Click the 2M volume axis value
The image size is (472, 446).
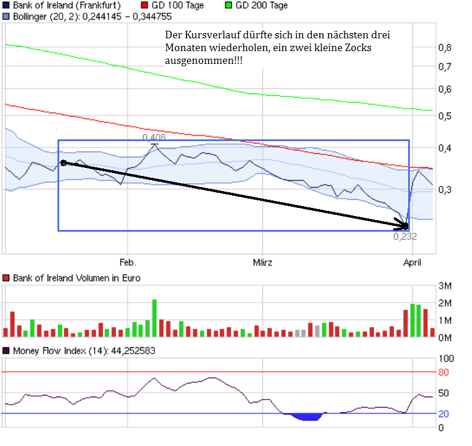pos(445,303)
